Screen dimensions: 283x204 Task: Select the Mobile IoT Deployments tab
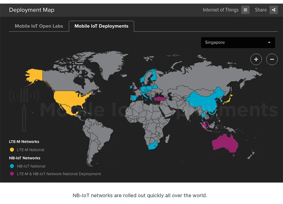(x=101, y=26)
